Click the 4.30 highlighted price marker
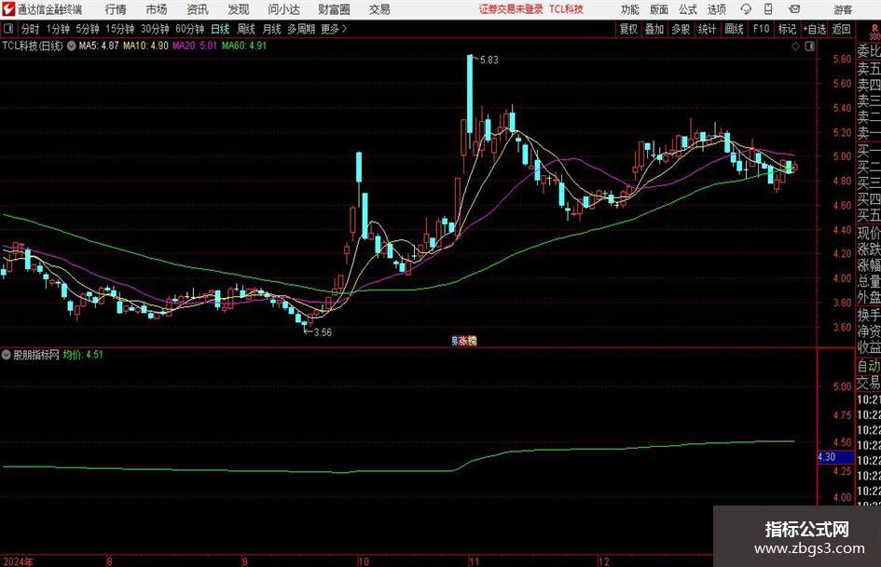The width and height of the screenshot is (881, 567). coord(835,457)
